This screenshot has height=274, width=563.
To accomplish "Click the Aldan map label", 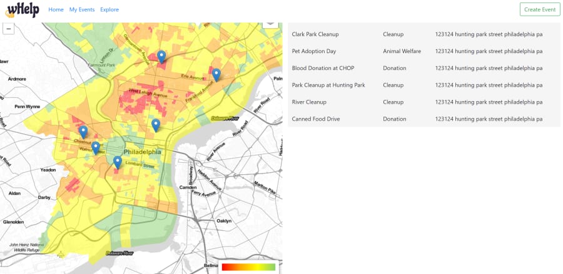I will [15, 193].
